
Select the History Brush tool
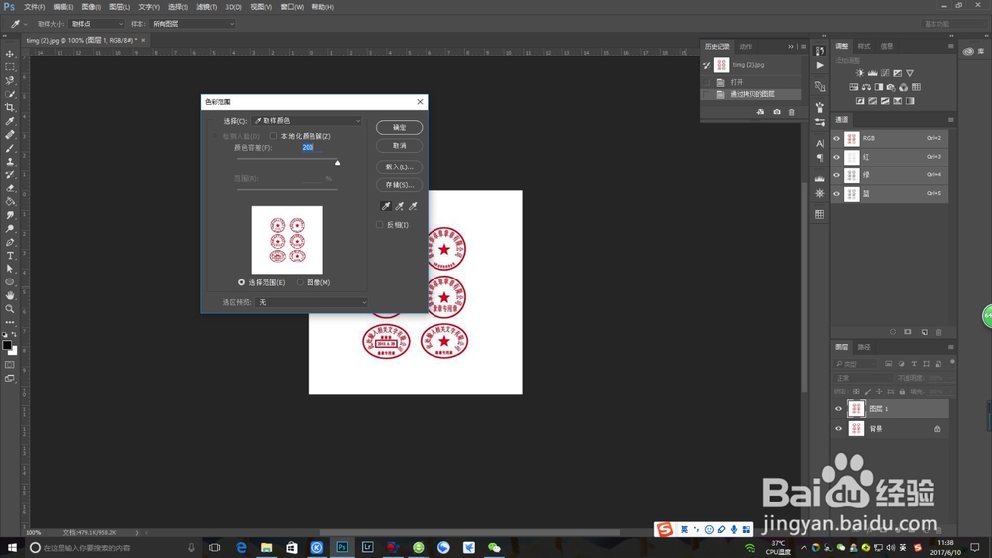pyautogui.click(x=10, y=174)
